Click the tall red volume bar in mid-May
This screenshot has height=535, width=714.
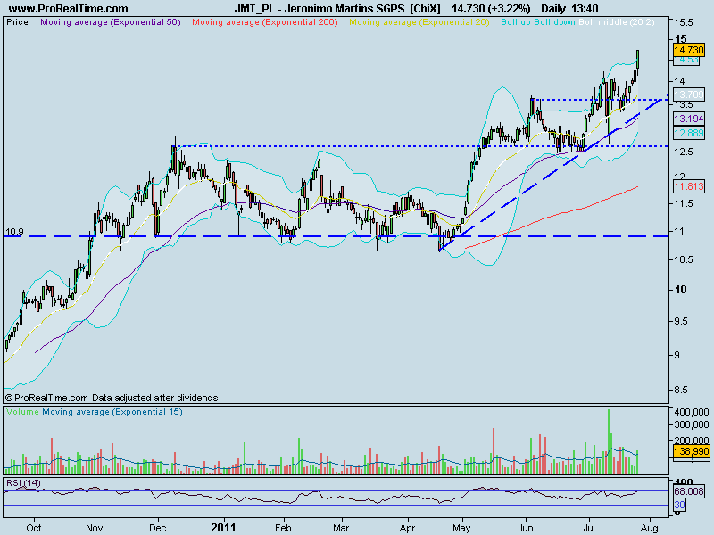click(494, 451)
